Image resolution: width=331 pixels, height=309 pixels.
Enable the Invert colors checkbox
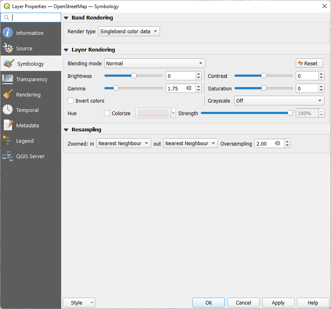coord(70,101)
